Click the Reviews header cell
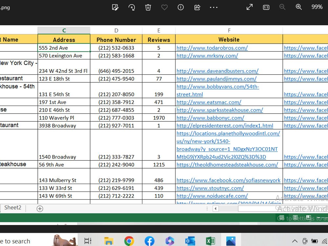328x246 pixels. click(159, 40)
